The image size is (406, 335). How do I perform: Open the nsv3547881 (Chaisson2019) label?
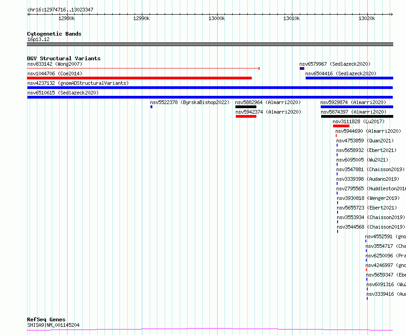[370, 169]
